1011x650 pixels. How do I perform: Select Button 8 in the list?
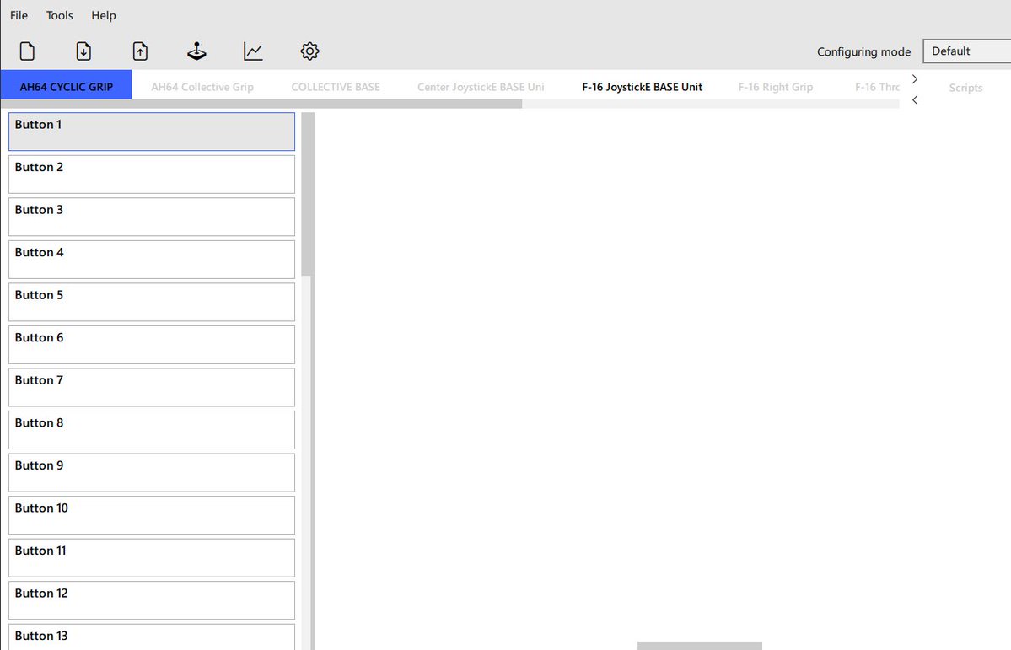(x=152, y=429)
